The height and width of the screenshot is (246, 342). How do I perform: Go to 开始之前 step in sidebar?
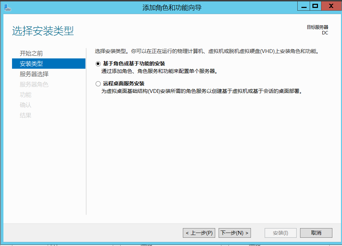tap(31, 53)
